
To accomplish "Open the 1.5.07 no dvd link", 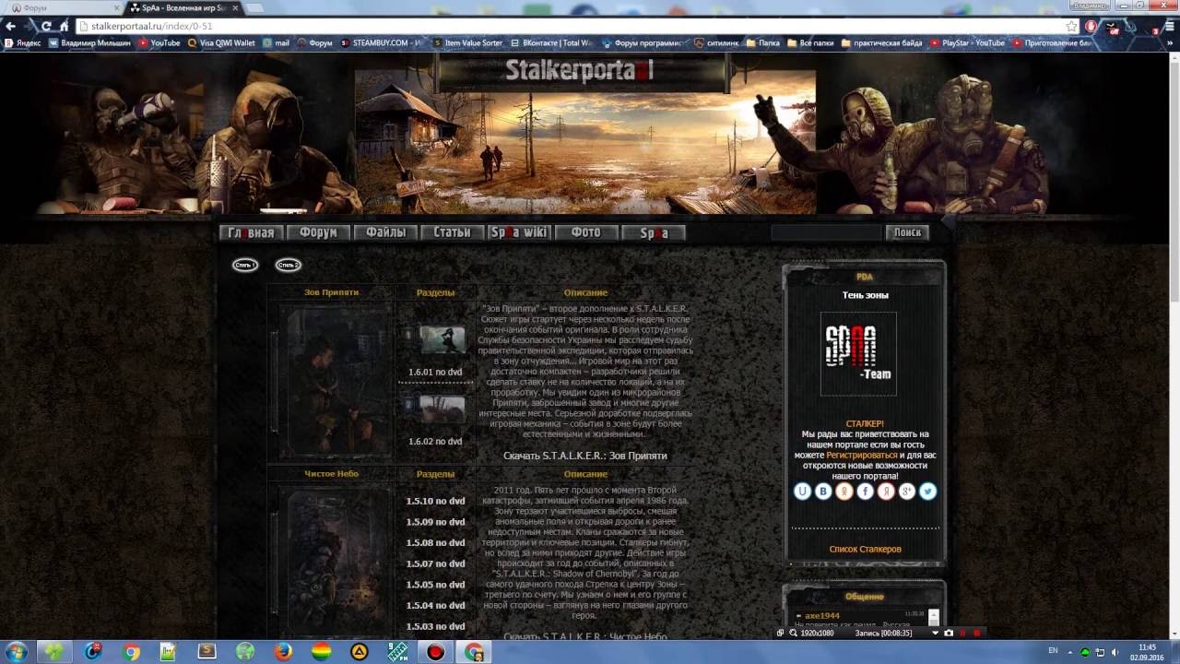I will 435,563.
